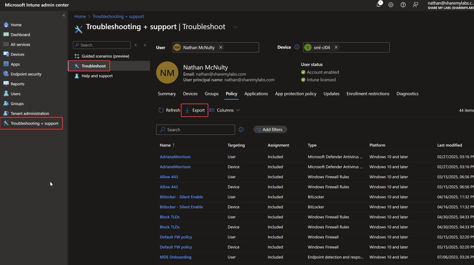Open Default FW policy with Device targeting
The image size is (474, 265).
(176, 247)
